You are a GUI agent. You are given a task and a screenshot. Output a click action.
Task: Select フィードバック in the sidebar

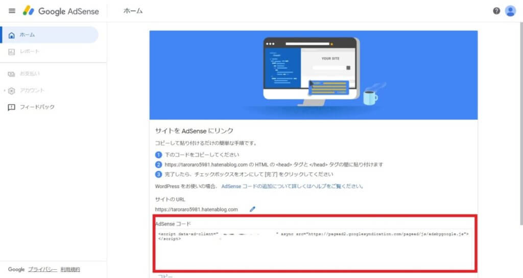click(x=37, y=107)
